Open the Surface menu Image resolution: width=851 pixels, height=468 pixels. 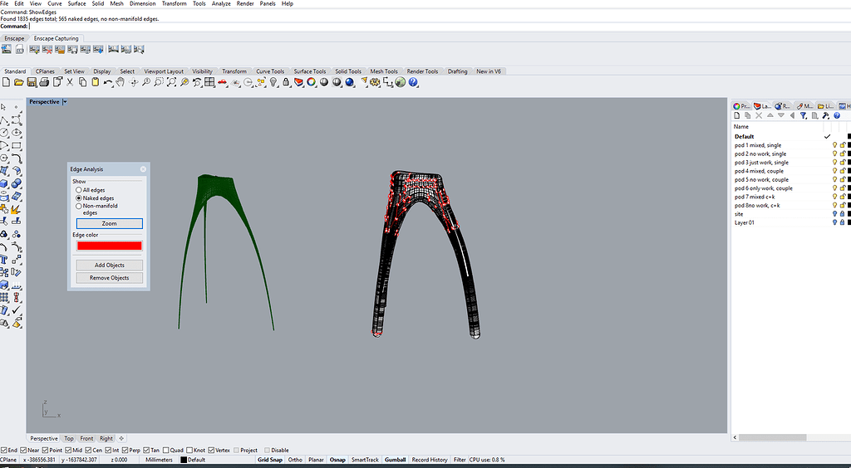click(76, 4)
